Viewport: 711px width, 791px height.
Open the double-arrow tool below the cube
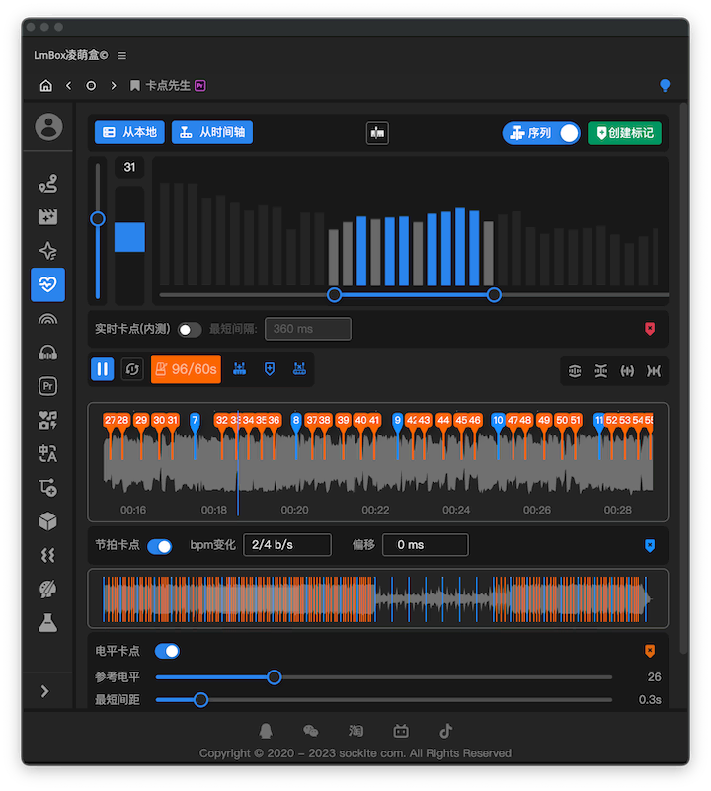pos(48,555)
